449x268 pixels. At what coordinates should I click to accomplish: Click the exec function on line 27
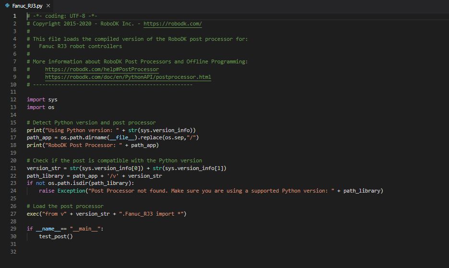[33, 214]
